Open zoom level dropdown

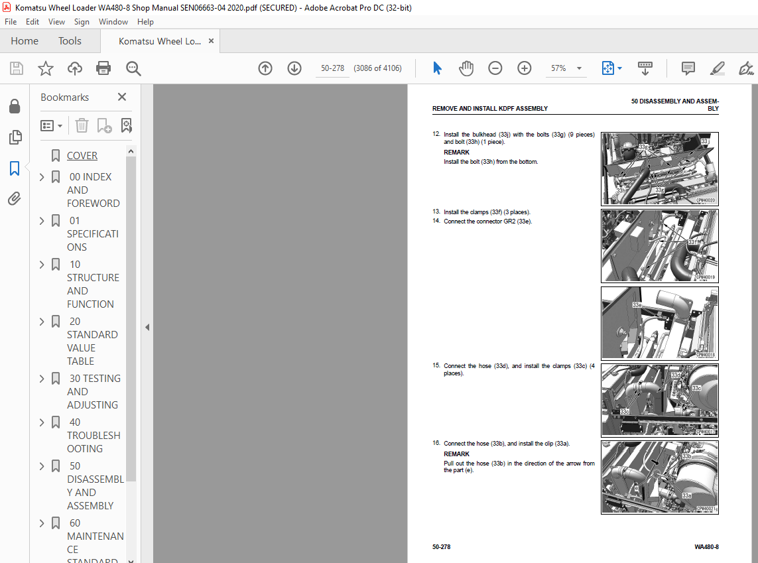(579, 68)
